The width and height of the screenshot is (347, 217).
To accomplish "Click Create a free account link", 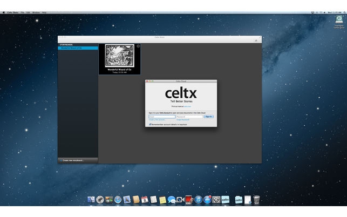I will [x=157, y=120].
